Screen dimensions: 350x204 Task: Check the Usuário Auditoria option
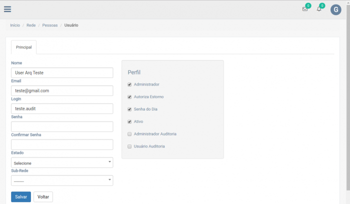[x=129, y=146]
